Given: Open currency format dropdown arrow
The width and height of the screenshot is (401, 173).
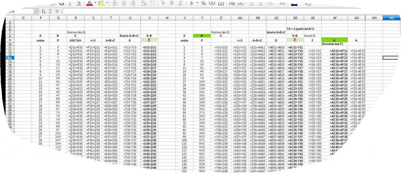Looking at the screenshot, I should pyautogui.click(x=197, y=3).
